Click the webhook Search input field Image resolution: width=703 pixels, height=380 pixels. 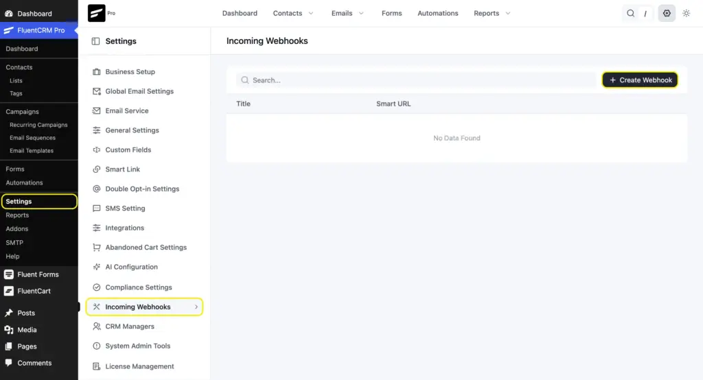[x=416, y=80]
